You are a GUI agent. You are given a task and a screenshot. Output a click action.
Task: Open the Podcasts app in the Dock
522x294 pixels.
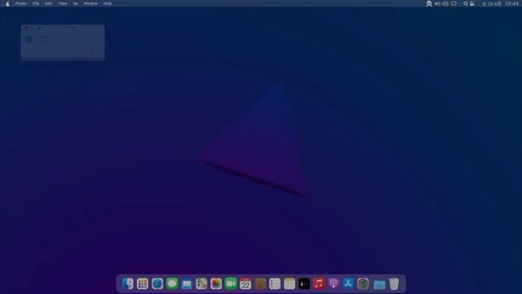click(x=334, y=283)
